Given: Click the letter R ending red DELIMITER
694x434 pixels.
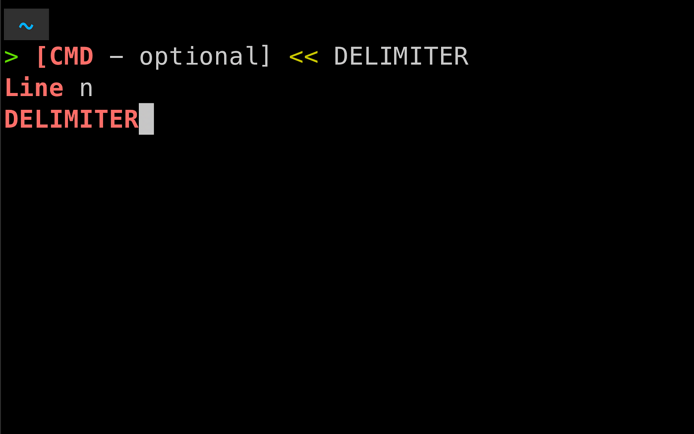Looking at the screenshot, I should coord(131,119).
